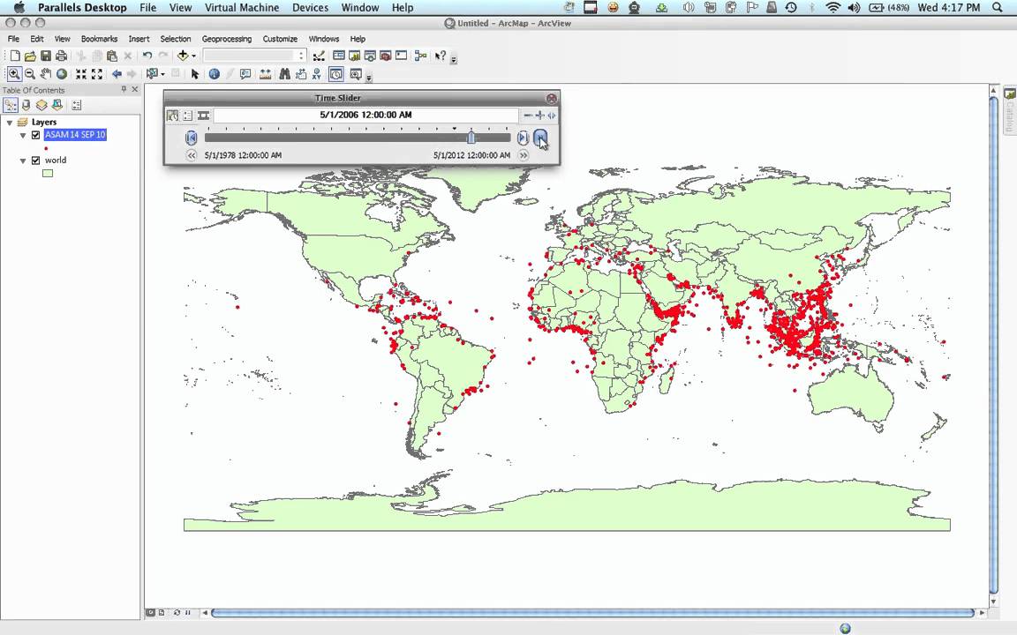This screenshot has height=635, width=1017.
Task: Step forward one time interval
Action: (x=523, y=138)
